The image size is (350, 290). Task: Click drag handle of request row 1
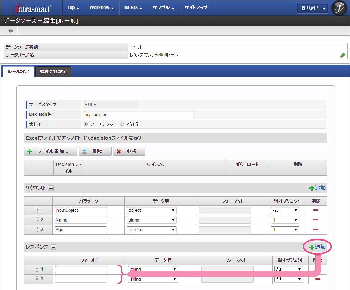37,210
